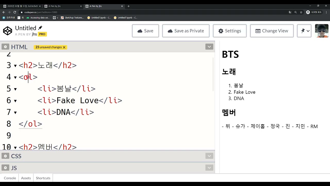Image resolution: width=330 pixels, height=186 pixels.
Task: Click the CodePen logo icon
Action: [x=7, y=31]
